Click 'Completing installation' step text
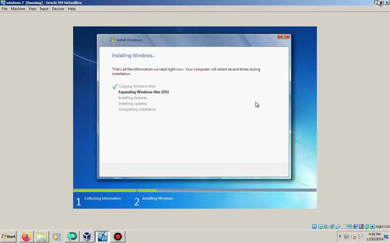This screenshot has height=243, width=390. (137, 109)
